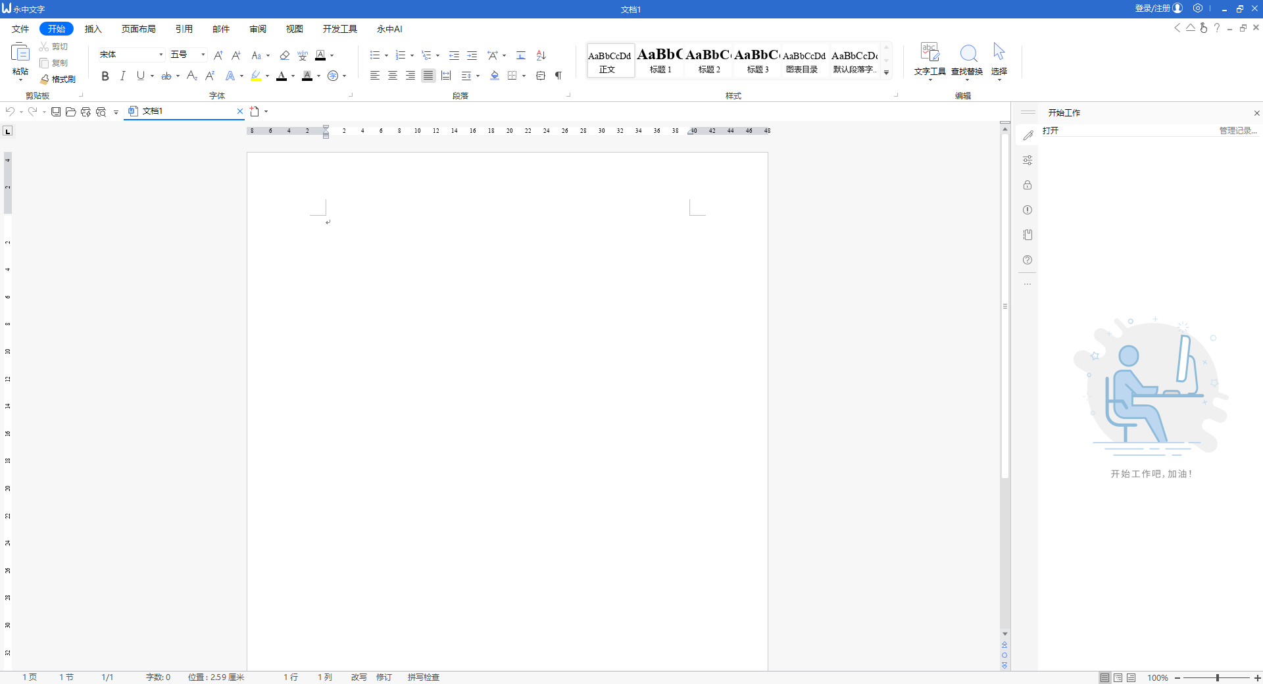This screenshot has width=1263, height=684.
Task: Toggle track changes (修订) in status bar
Action: tap(384, 677)
